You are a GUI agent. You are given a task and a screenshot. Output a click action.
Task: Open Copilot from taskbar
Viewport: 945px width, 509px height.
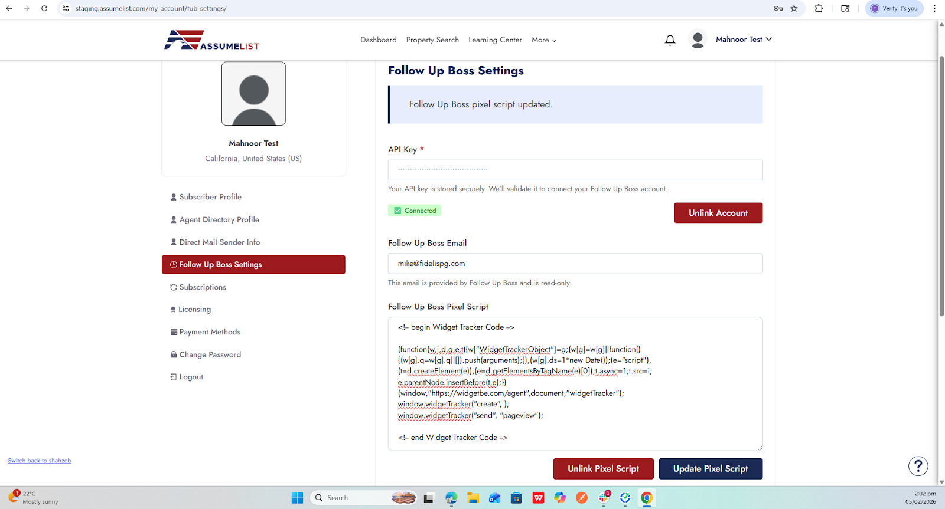tap(560, 498)
